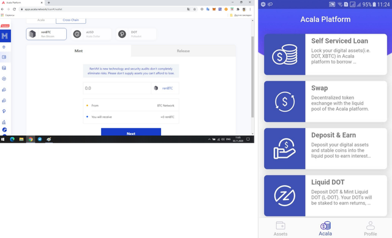Viewport: 392px width, 238px height.
Task: Open MetaMask fox extension
Action: (x=214, y=9)
